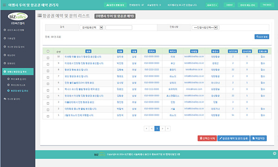The height and width of the screenshot is (167, 278).
Task: Click plus icon beside 기본설정
Action: [5, 39]
